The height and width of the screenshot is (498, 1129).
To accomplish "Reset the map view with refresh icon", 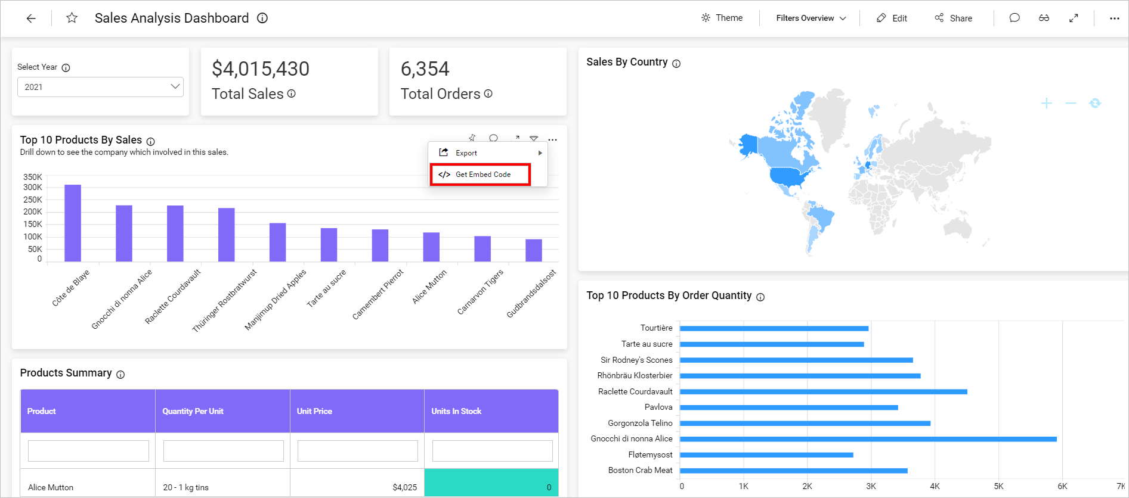I will 1095,104.
